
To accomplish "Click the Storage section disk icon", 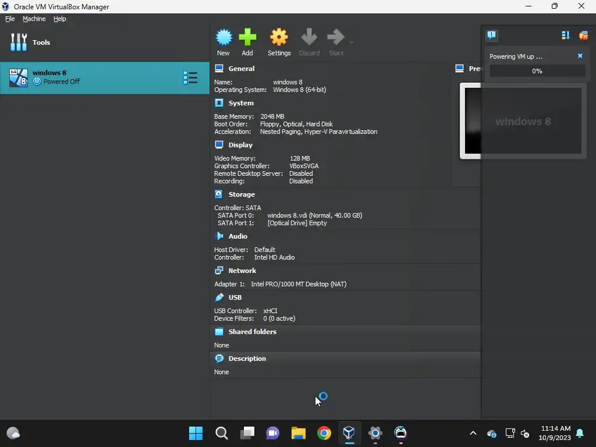I will (x=219, y=194).
